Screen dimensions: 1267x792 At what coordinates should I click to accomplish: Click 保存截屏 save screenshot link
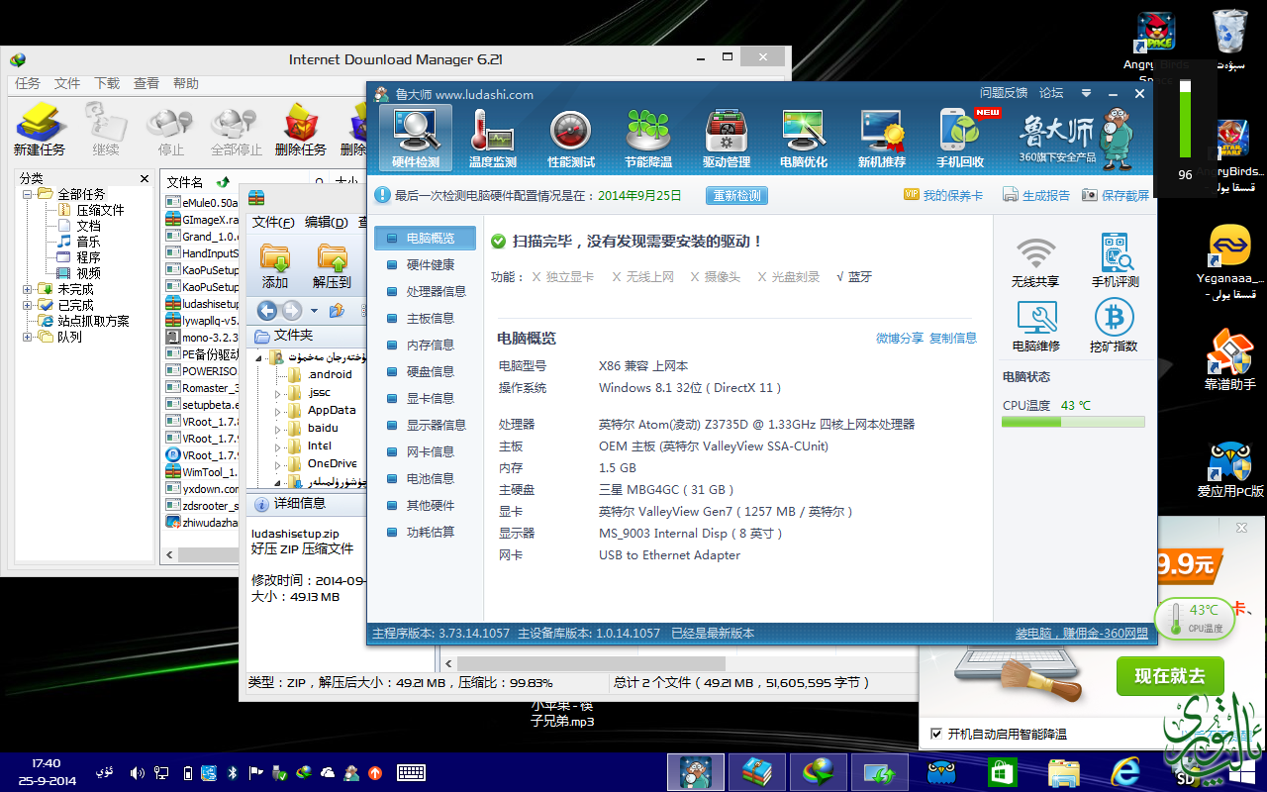tap(1116, 196)
